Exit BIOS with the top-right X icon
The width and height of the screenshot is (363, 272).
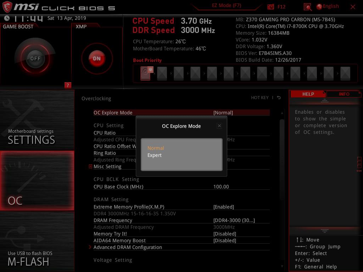(353, 7)
